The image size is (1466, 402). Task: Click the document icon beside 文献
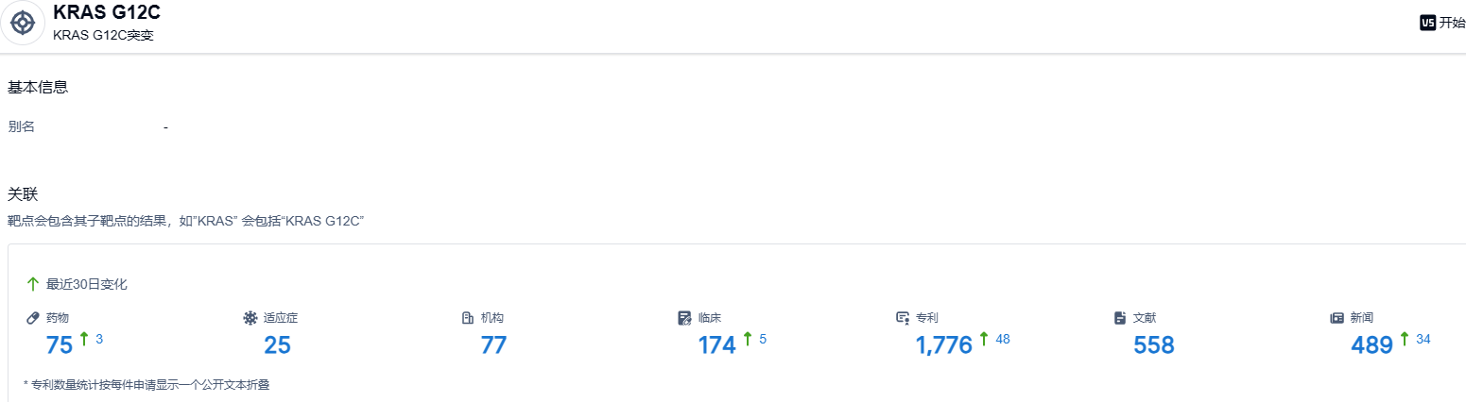tap(1120, 318)
